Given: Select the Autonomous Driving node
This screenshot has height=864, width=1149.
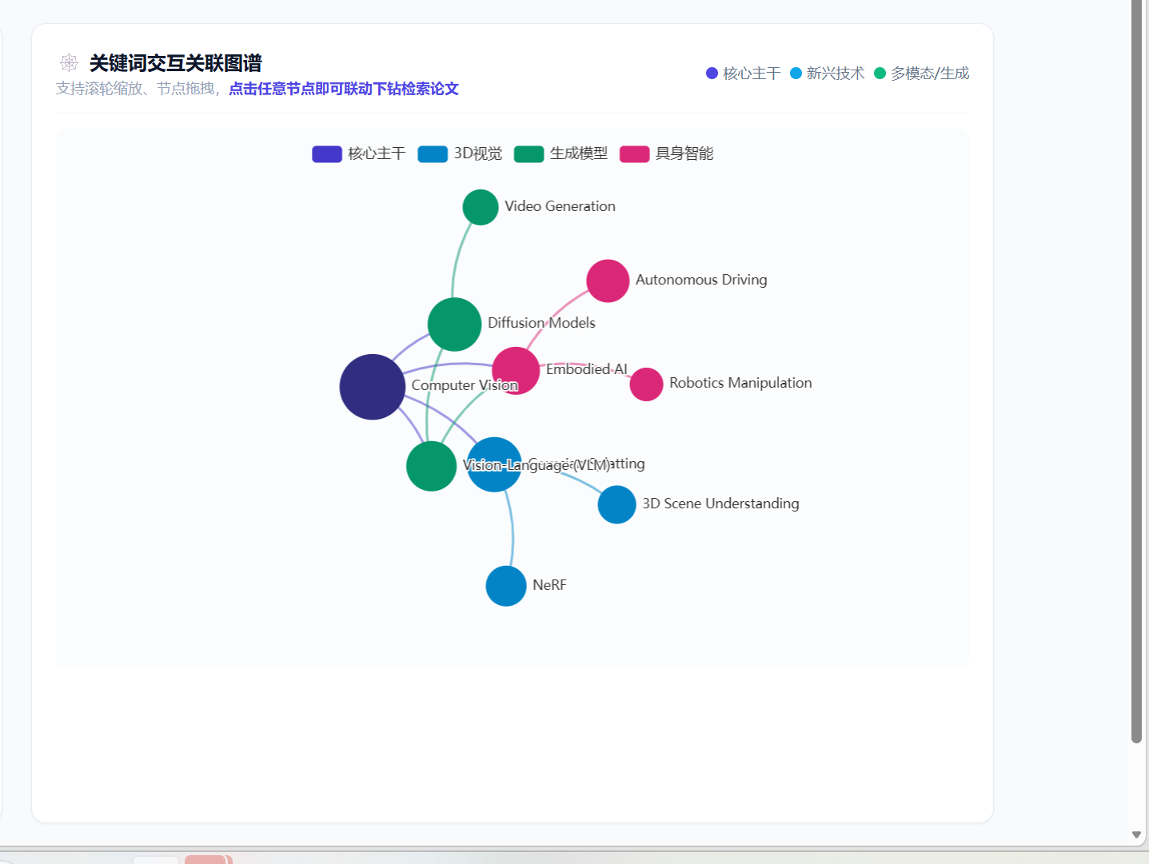Looking at the screenshot, I should (608, 281).
